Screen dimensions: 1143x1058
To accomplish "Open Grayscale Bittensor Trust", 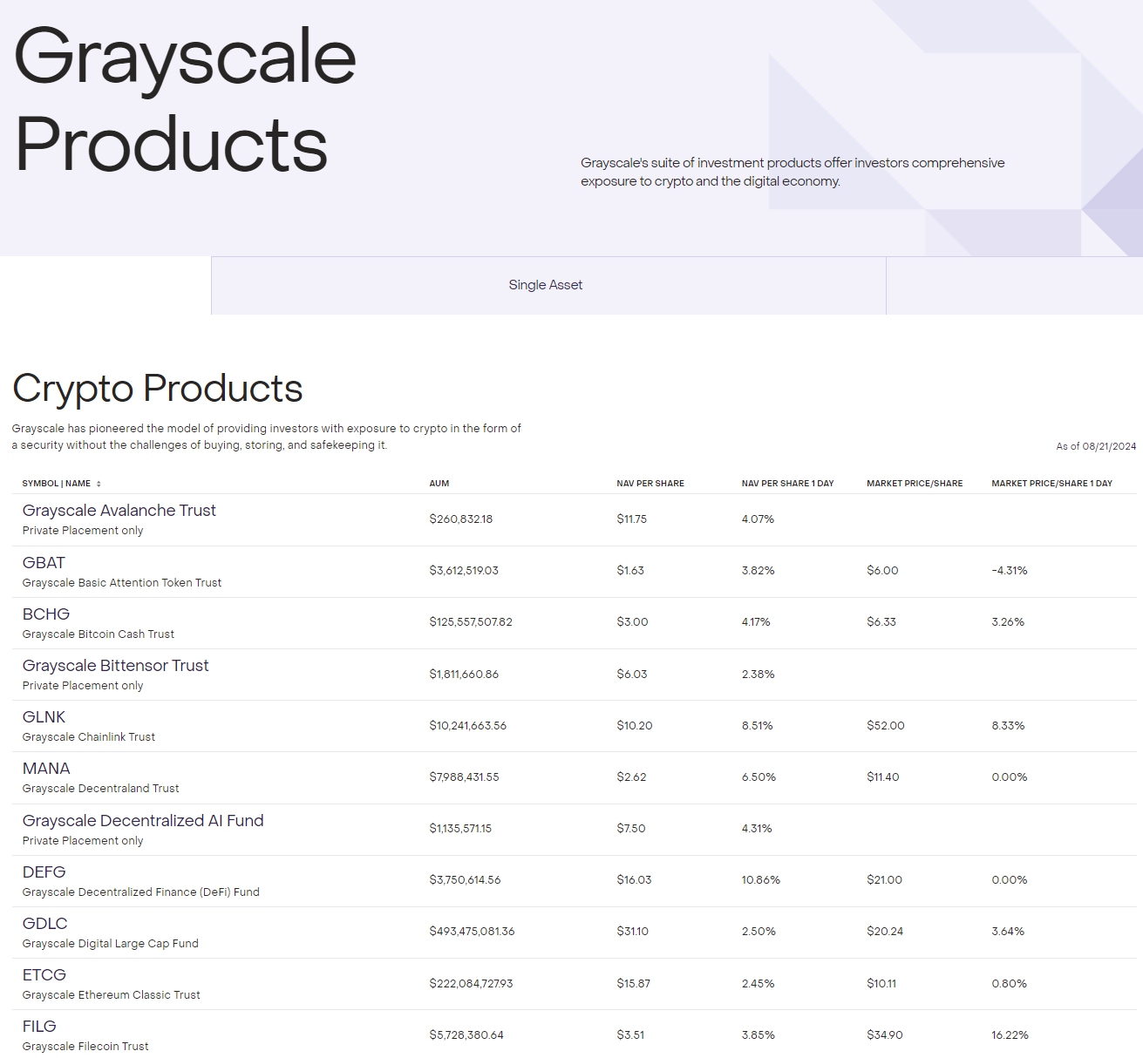I will point(115,665).
